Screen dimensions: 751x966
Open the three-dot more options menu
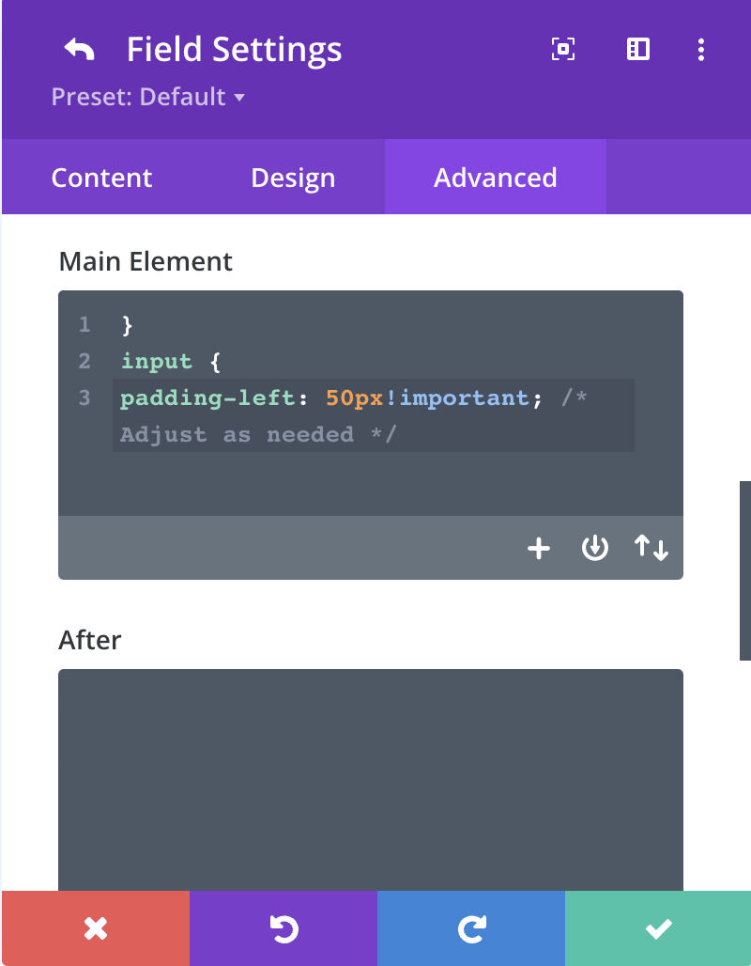pyautogui.click(x=700, y=49)
